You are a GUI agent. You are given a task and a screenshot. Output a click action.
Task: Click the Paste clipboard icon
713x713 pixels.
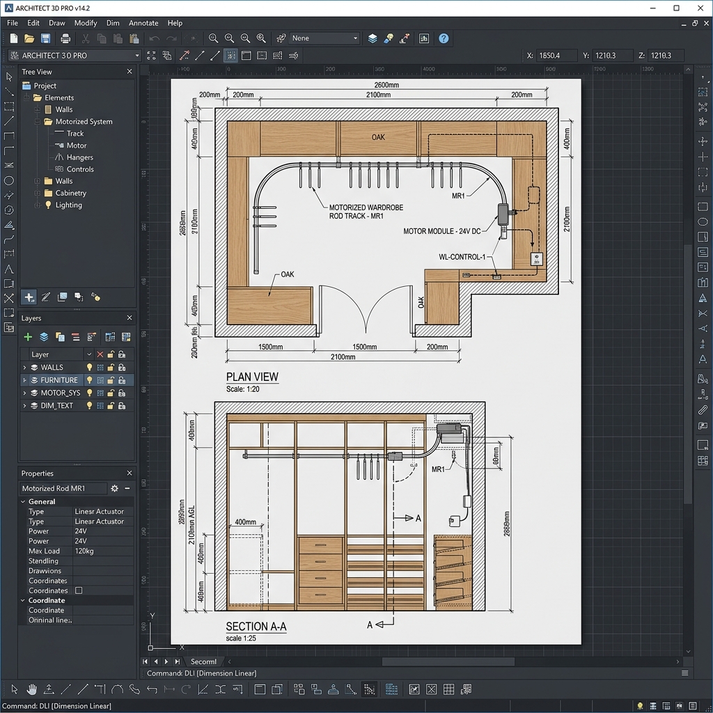[x=134, y=39]
